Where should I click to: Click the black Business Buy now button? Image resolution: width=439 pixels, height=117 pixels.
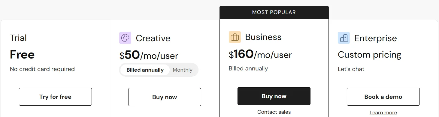[274, 96]
